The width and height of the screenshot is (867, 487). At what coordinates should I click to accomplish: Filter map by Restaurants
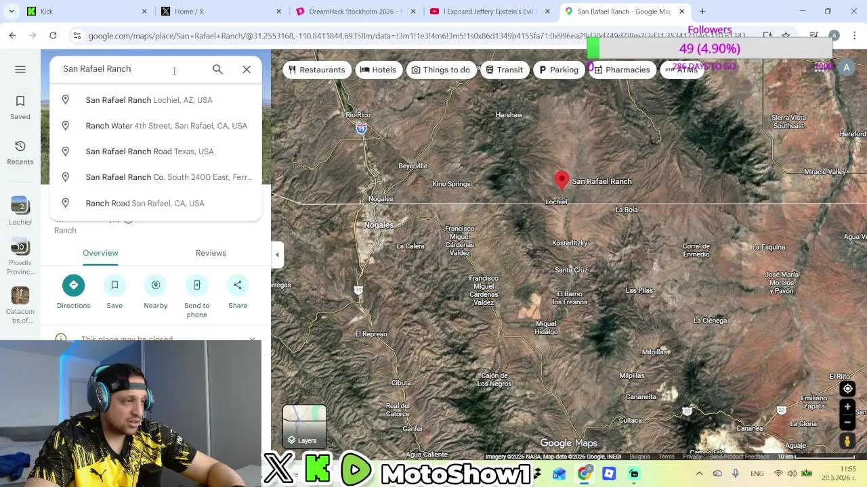pos(317,70)
